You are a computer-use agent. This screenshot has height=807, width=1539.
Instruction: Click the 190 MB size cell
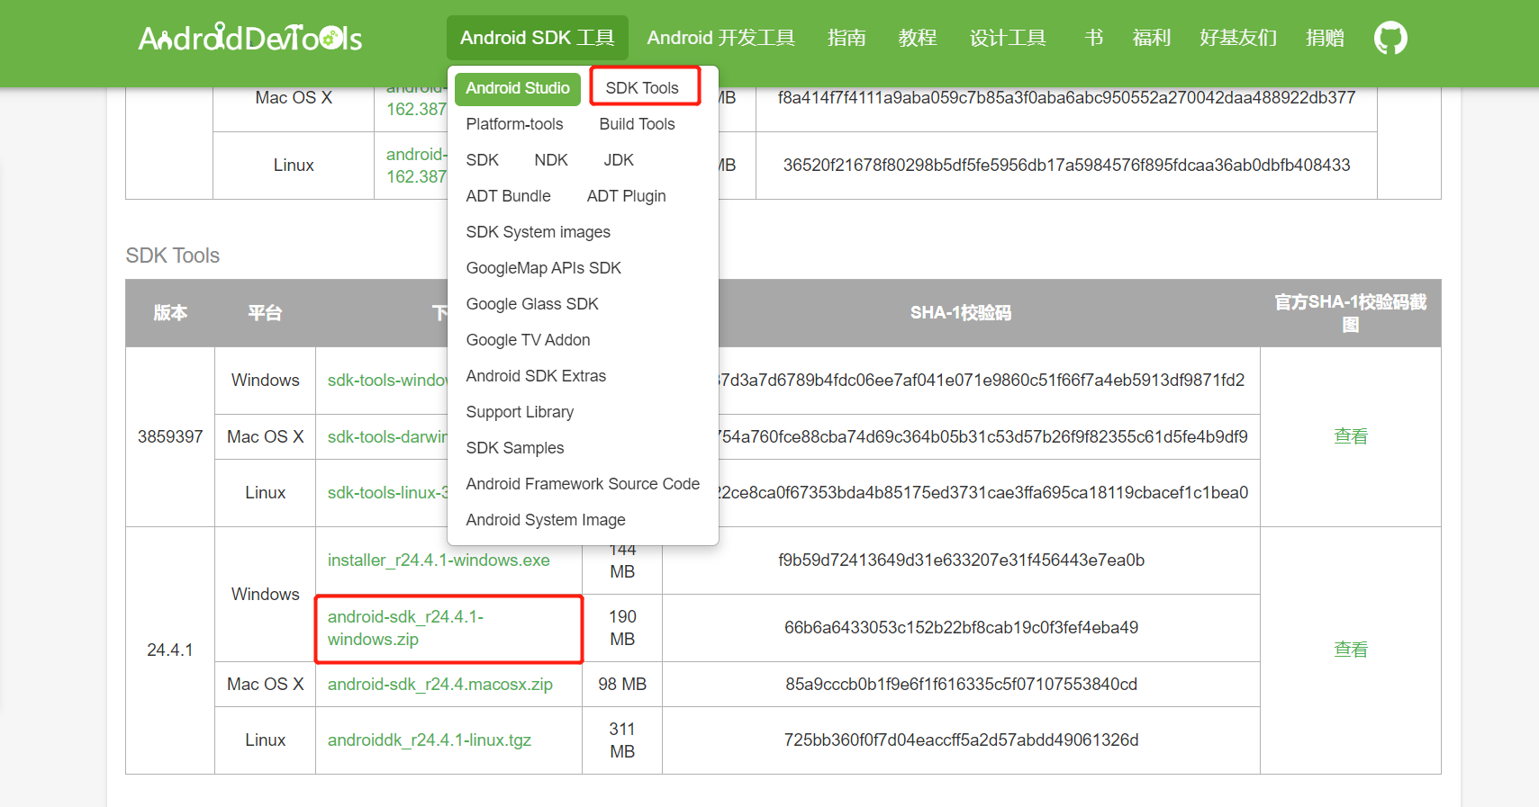click(x=622, y=628)
